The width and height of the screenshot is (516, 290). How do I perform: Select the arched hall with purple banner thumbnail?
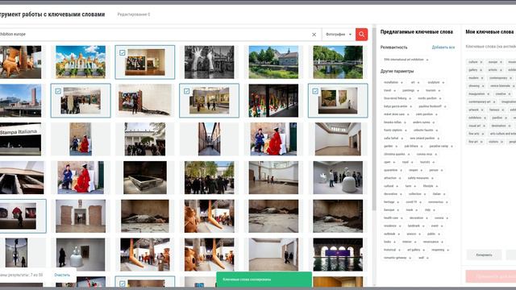coord(338,255)
